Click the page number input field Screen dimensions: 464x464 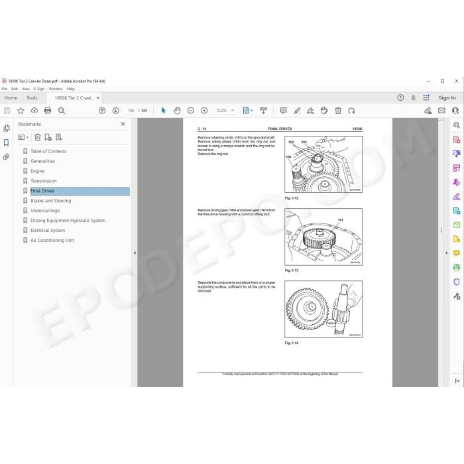point(131,111)
